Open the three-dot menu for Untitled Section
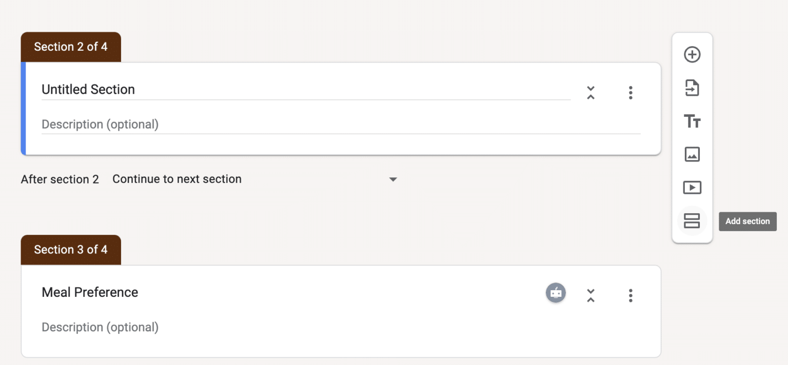This screenshot has width=788, height=365. (631, 92)
